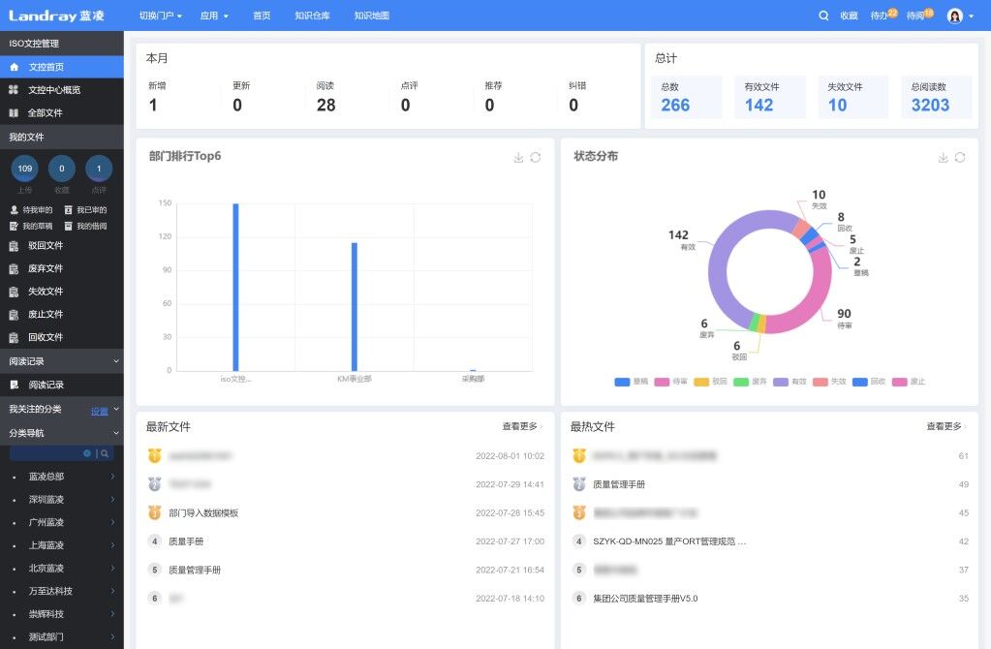Open the 设置 link for 我关注的分类
The width and height of the screenshot is (991, 649).
[x=99, y=412]
